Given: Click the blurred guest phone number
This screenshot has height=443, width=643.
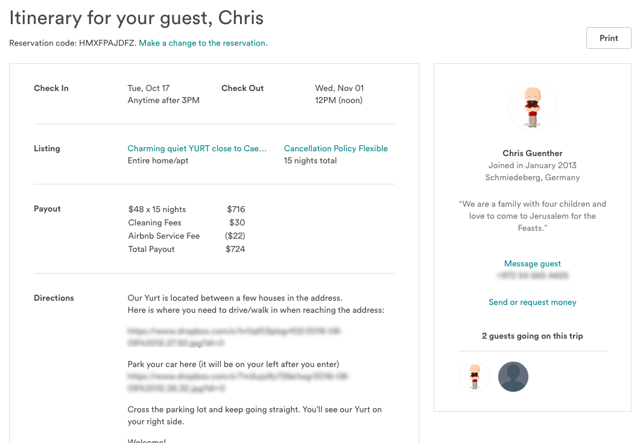Looking at the screenshot, I should tap(532, 275).
